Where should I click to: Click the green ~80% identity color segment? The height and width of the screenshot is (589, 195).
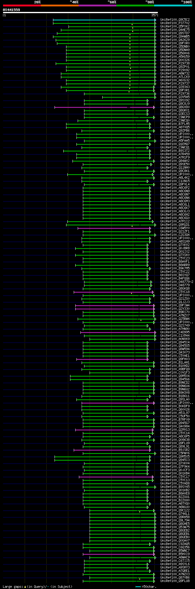(135, 5)
